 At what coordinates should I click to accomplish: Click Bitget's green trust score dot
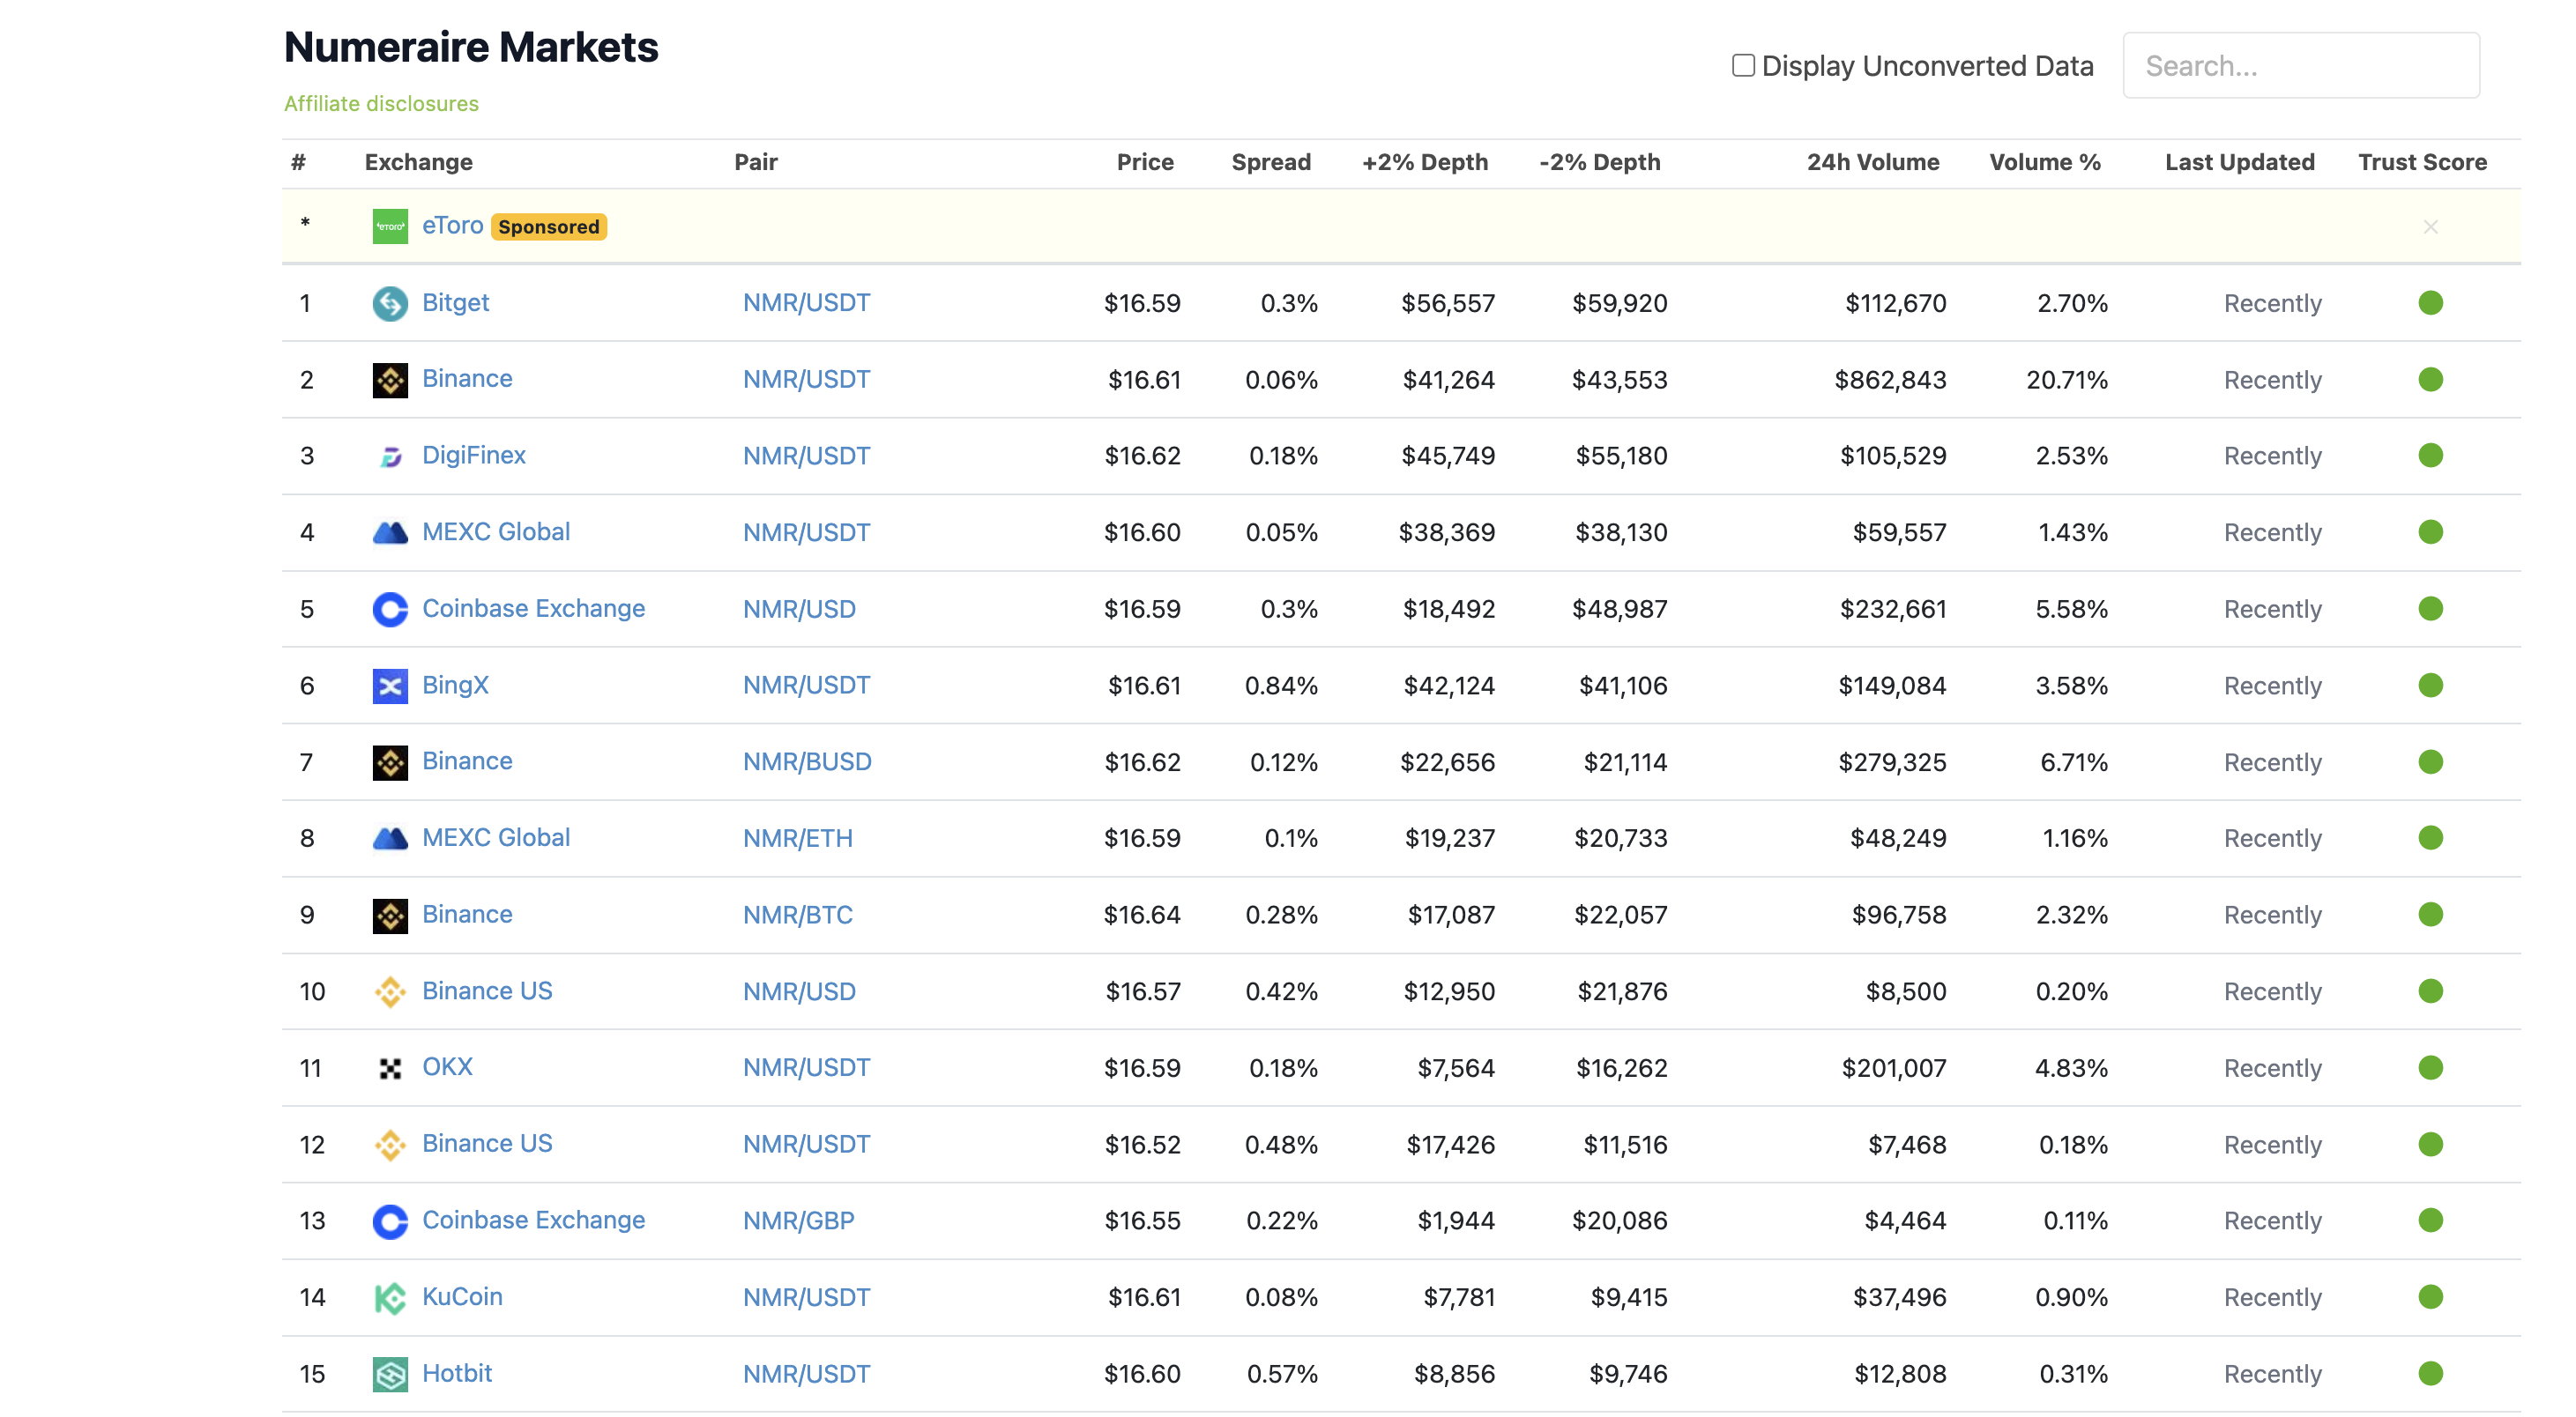tap(2430, 303)
